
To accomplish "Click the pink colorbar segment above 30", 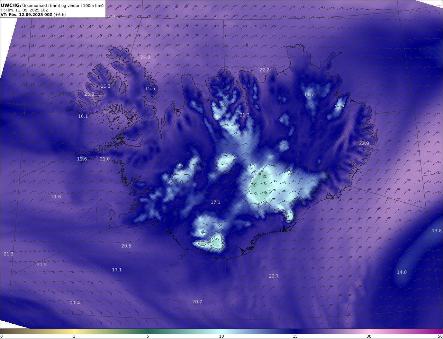I will tap(369, 331).
